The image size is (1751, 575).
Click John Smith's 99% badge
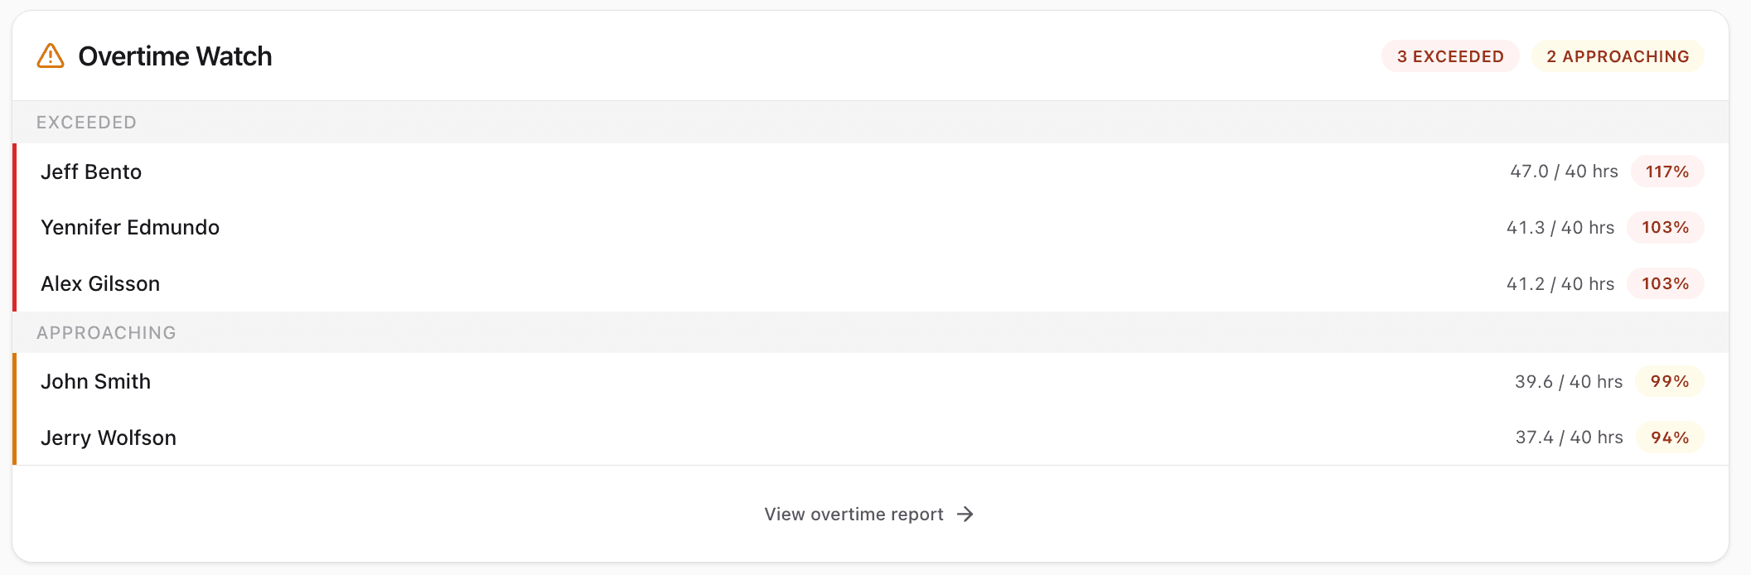(x=1669, y=382)
